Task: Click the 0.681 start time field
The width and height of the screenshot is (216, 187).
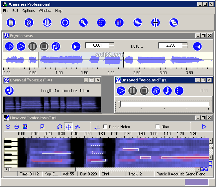Action: click(97, 45)
